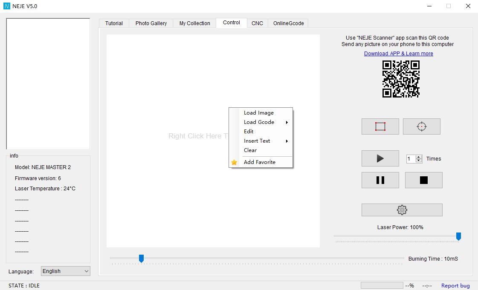Click the Firmware version: 6 text
The image size is (478, 290).
[x=38, y=178]
